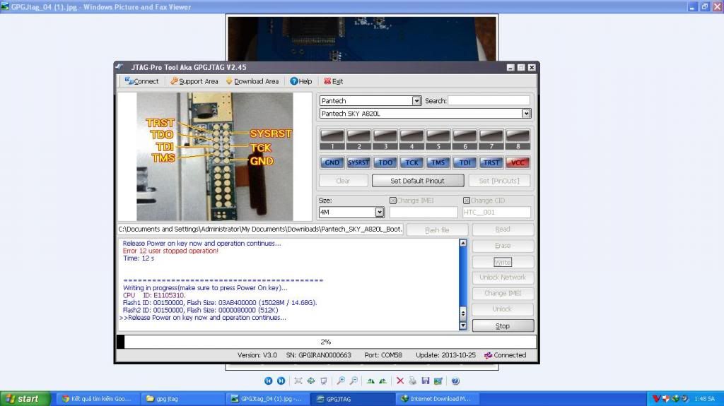This screenshot has height=406, width=724.
Task: Click the Flash file button
Action: 437,229
